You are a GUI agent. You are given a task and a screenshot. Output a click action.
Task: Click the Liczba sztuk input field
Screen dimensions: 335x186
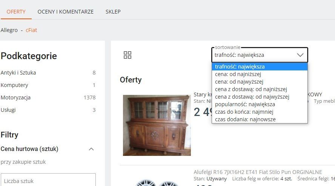tap(48, 180)
